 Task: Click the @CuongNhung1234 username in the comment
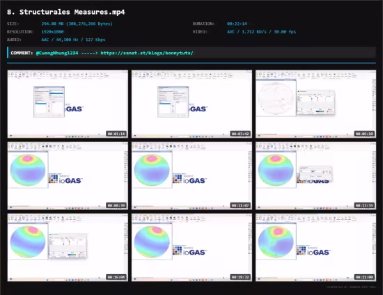tap(57, 53)
